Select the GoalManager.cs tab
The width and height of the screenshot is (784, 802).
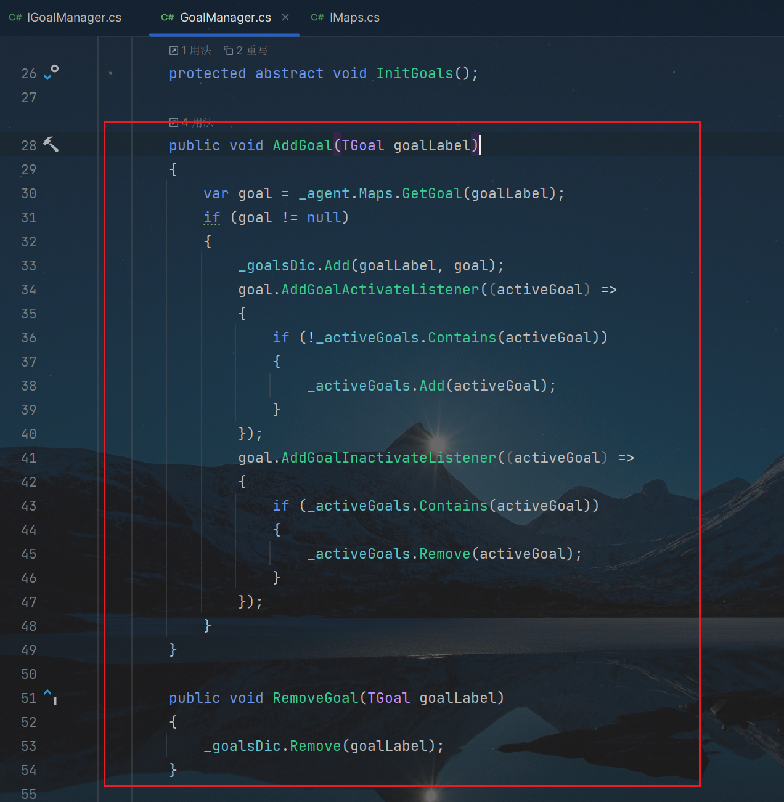coord(225,18)
